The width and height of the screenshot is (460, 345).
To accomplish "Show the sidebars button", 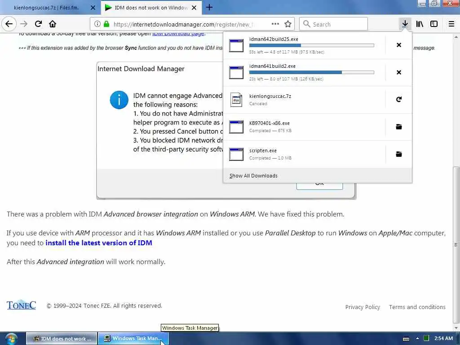I will point(434,24).
